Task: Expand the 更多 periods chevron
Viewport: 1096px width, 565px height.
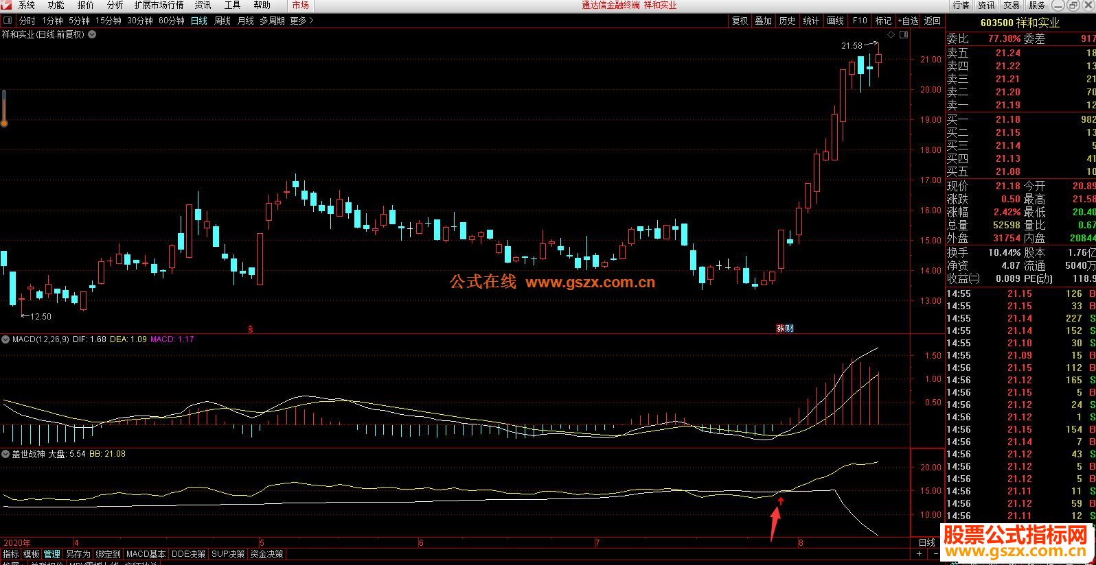Action: point(311,21)
